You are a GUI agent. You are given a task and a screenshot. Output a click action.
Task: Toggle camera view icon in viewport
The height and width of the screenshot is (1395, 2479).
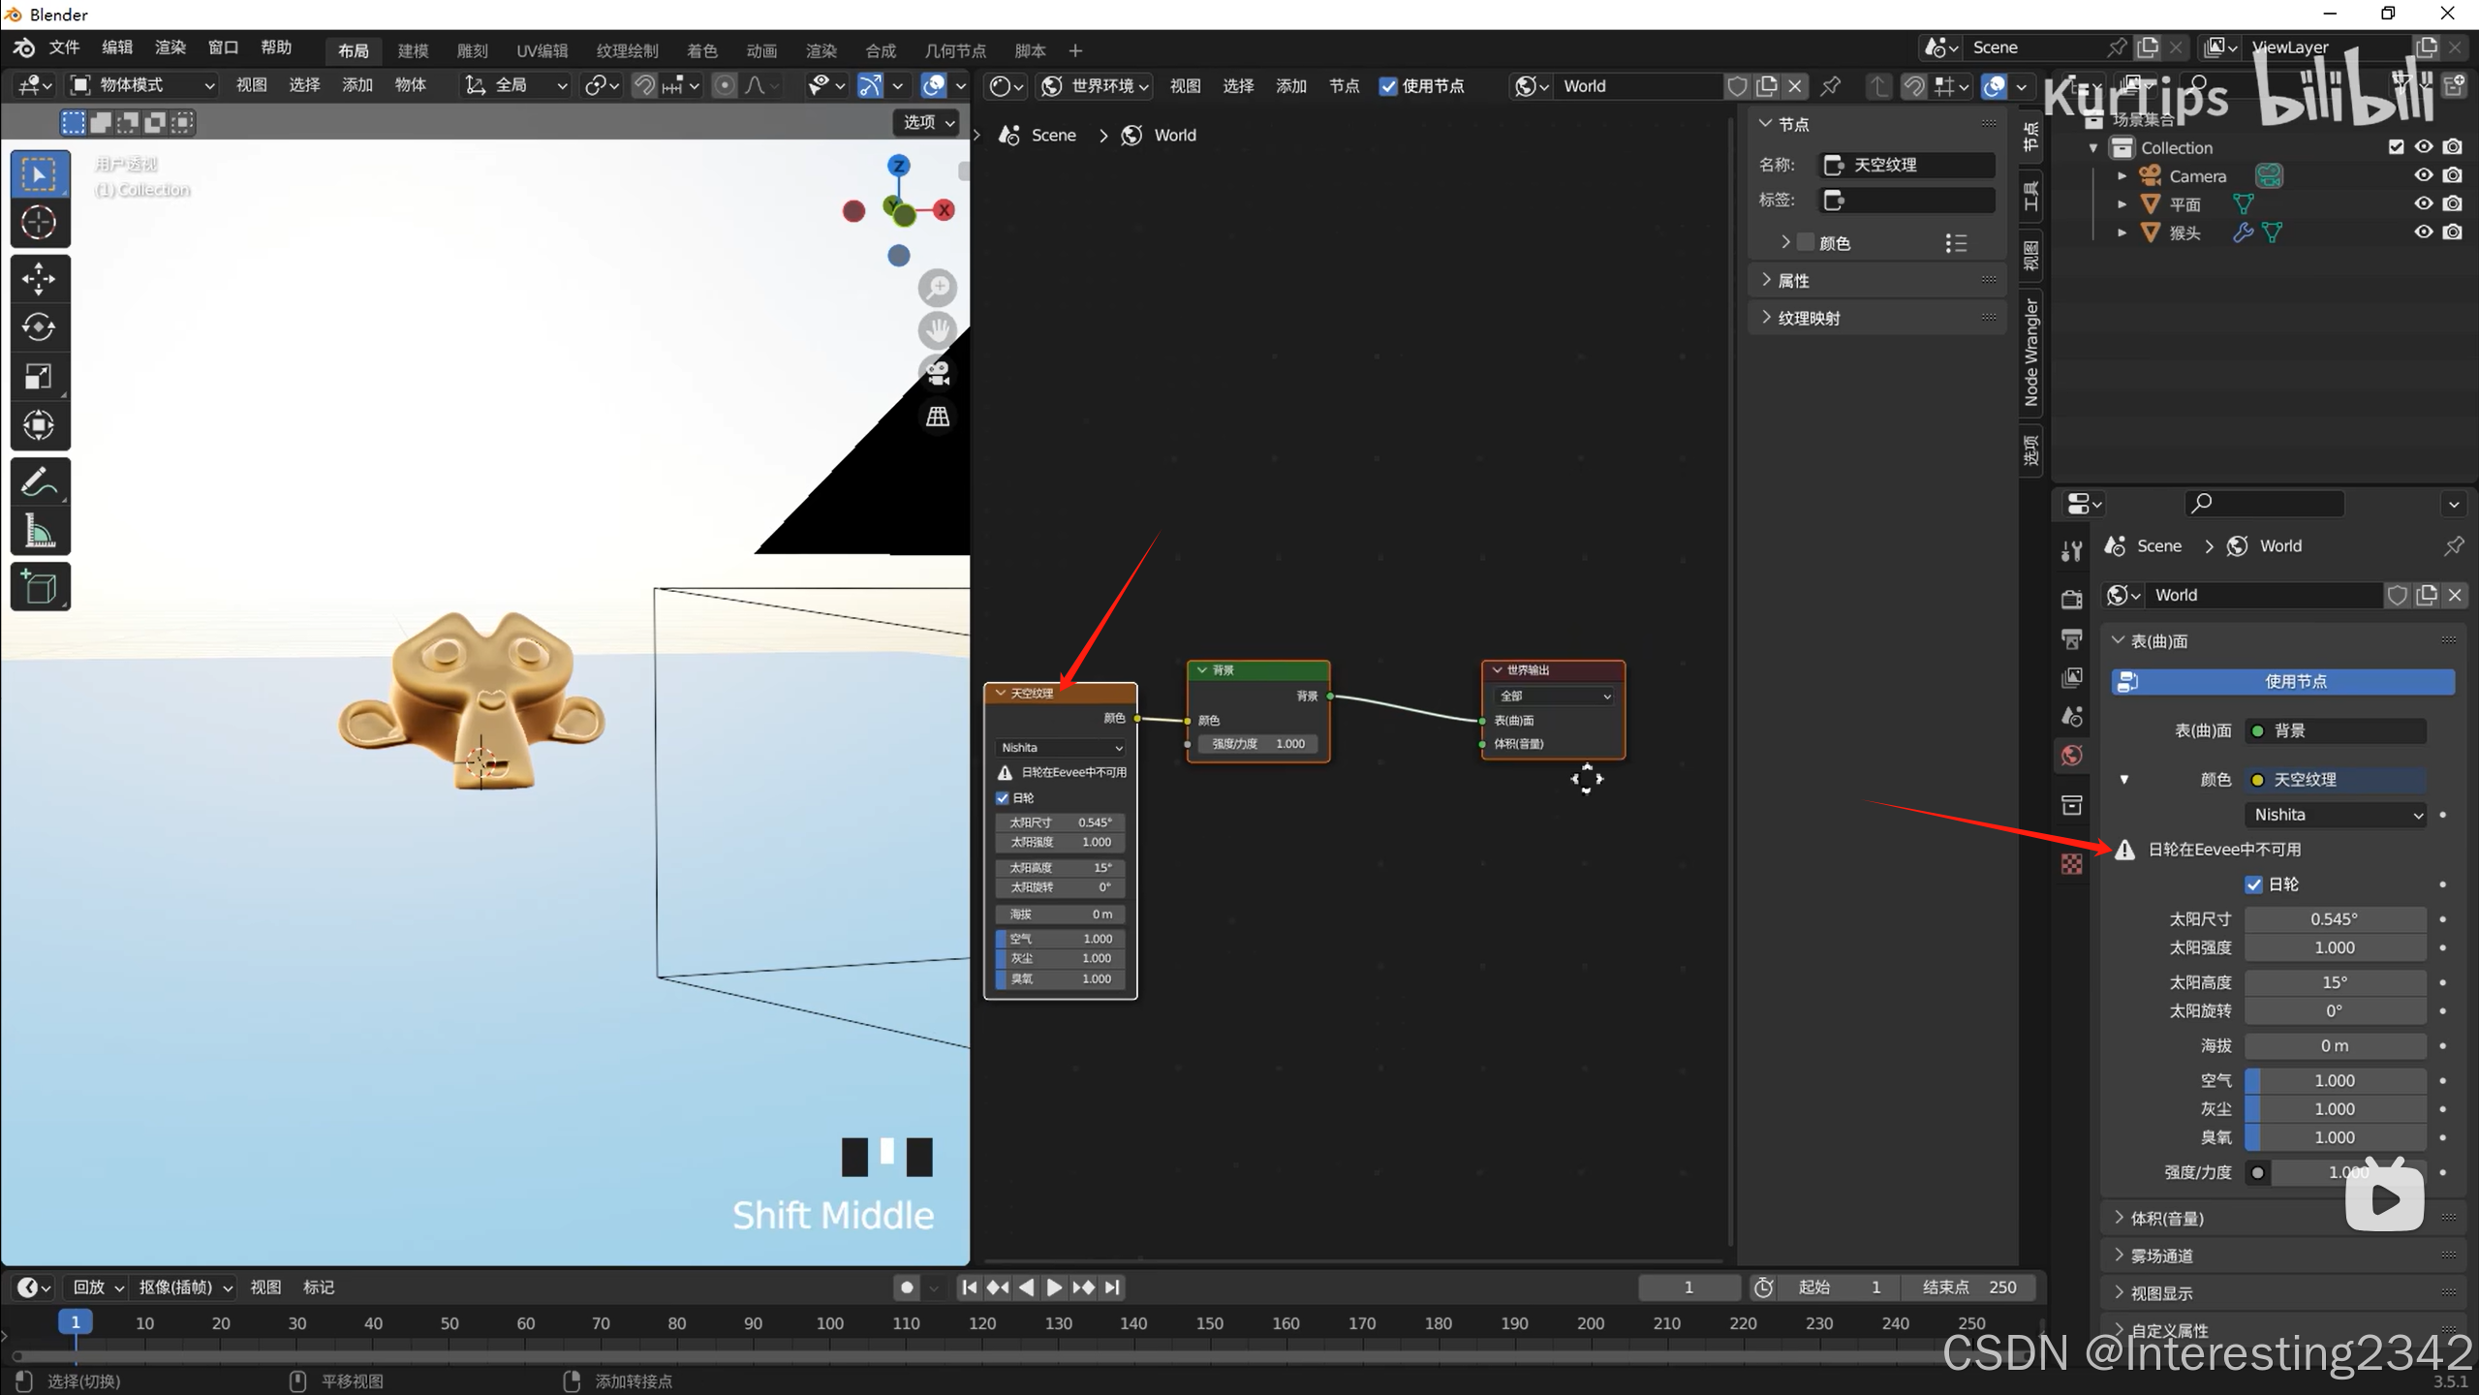coord(938,373)
